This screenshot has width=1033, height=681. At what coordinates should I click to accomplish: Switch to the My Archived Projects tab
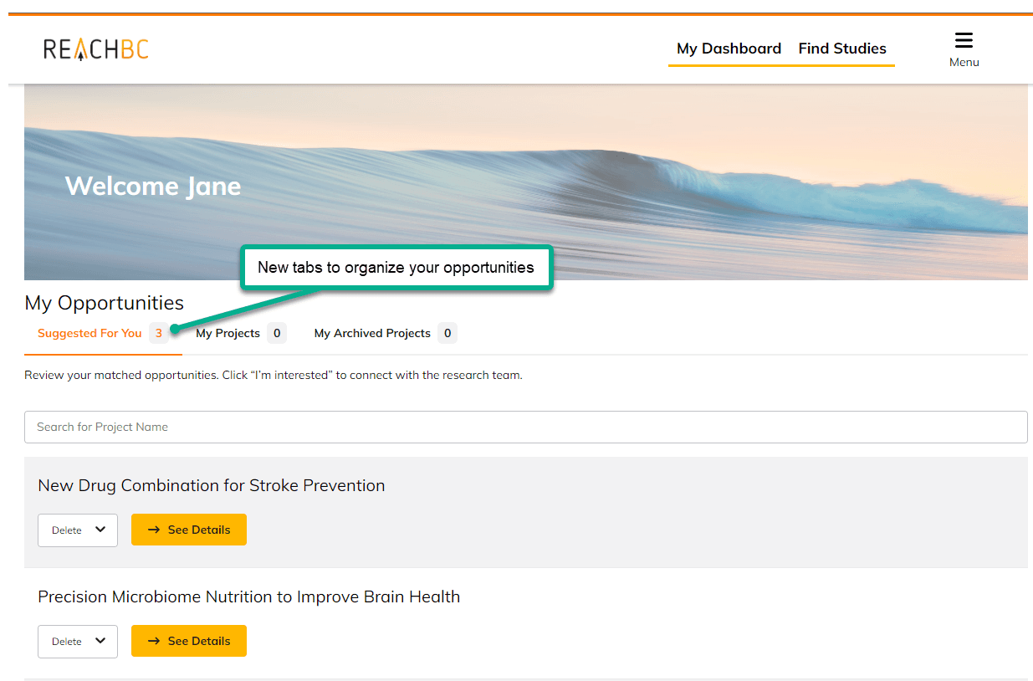tap(372, 333)
